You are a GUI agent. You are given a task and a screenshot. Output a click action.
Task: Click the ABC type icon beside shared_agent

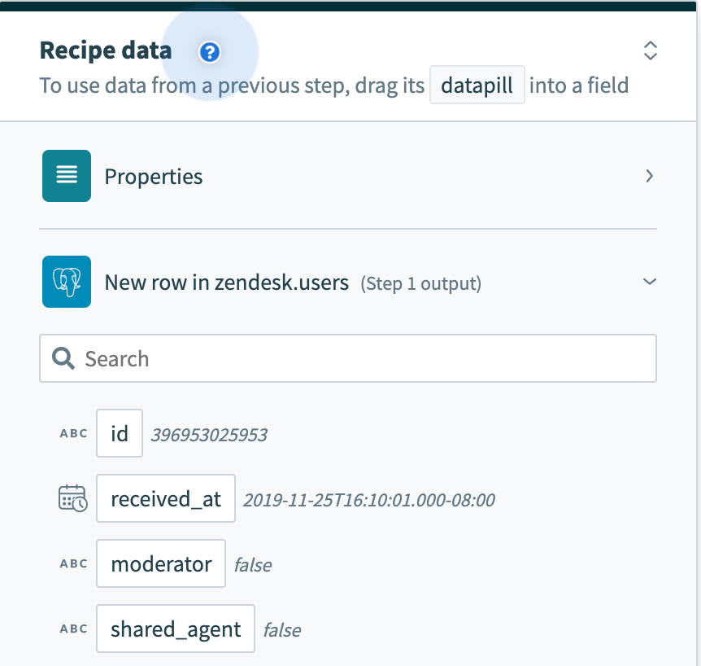point(73,629)
